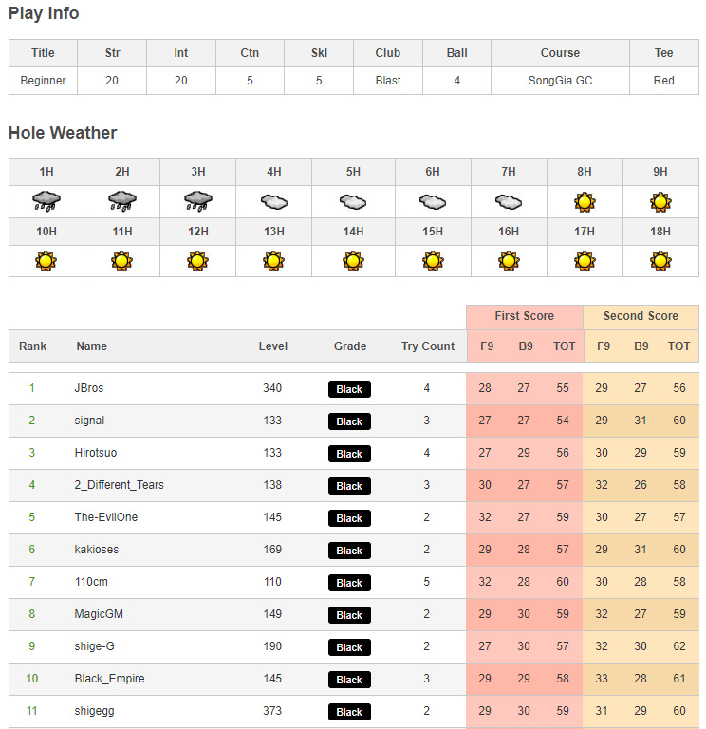Open player name signal
This screenshot has width=706, height=729.
[89, 421]
